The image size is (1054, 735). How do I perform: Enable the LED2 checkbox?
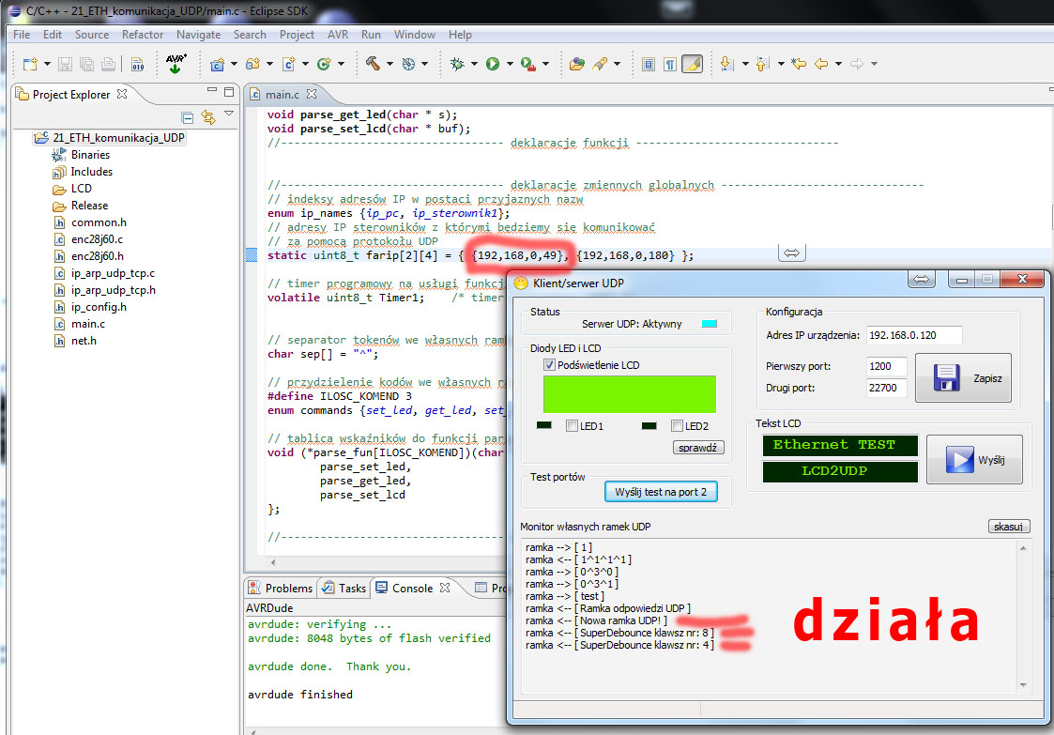click(677, 426)
